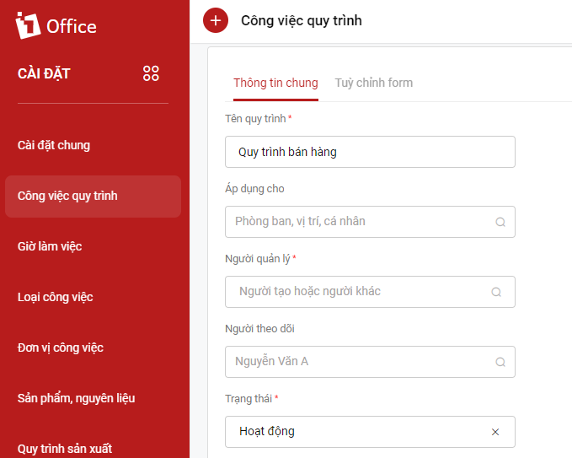
Task: Open Đơn vị công việc settings
Action: (60, 348)
